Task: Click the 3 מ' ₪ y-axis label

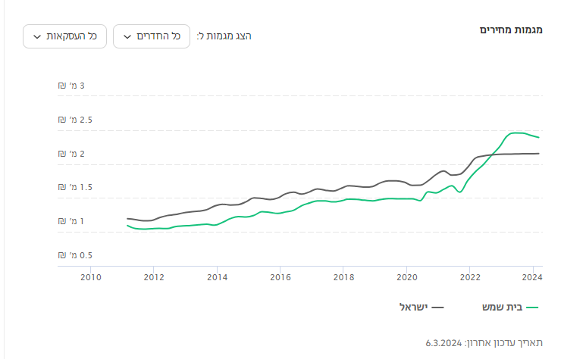Action: tap(71, 86)
